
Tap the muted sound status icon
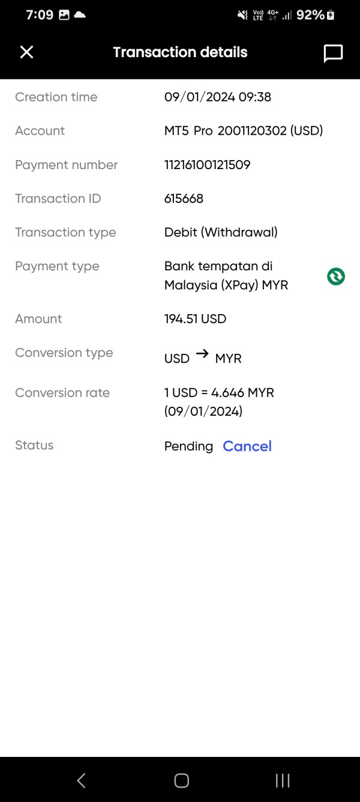click(242, 15)
